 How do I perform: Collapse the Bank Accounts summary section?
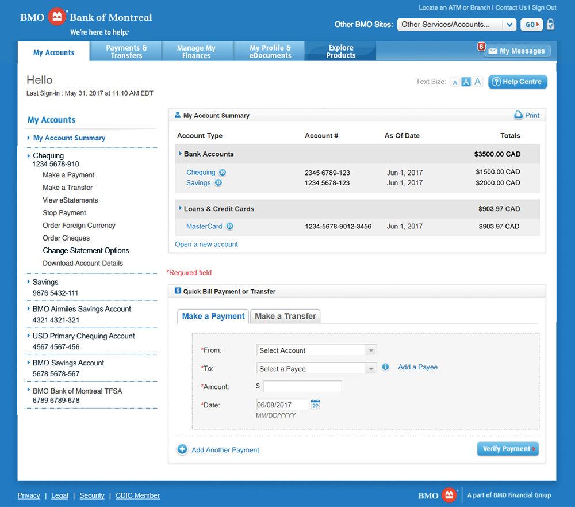point(181,154)
